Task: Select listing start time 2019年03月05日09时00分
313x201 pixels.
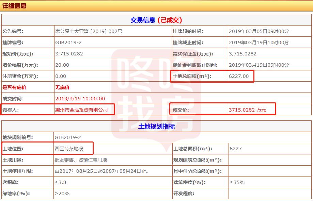Action: tap(259, 31)
